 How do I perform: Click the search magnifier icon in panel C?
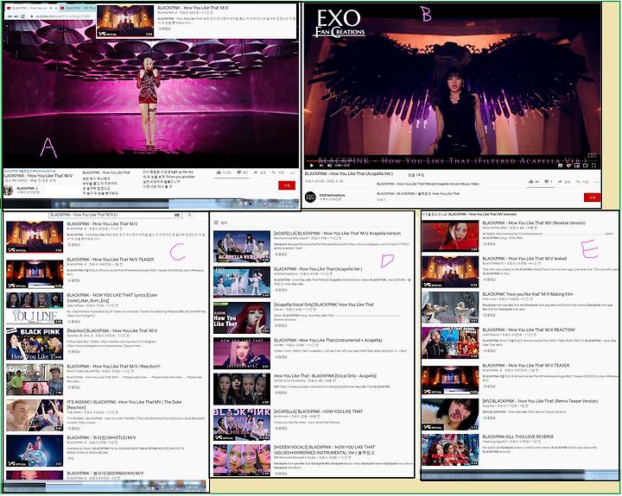[190, 215]
